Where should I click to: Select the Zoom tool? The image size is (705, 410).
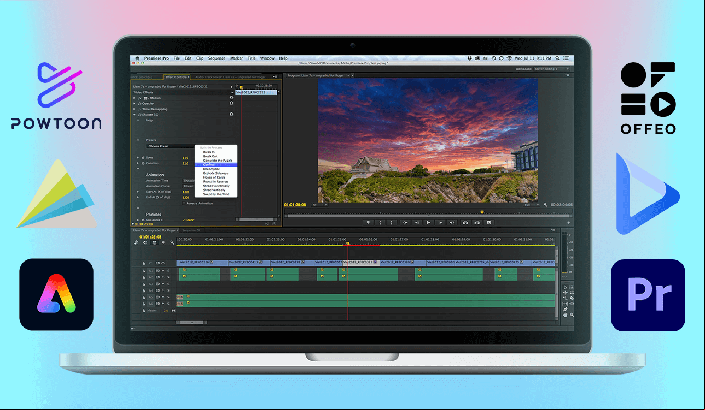[572, 315]
